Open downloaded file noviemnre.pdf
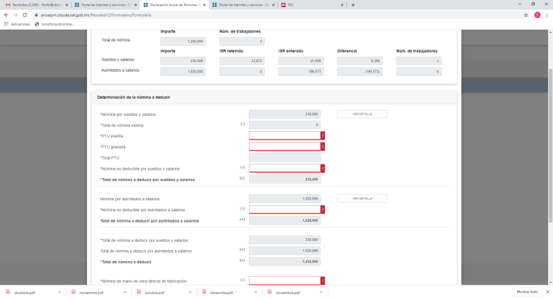This screenshot has height=299, width=553. [91, 292]
